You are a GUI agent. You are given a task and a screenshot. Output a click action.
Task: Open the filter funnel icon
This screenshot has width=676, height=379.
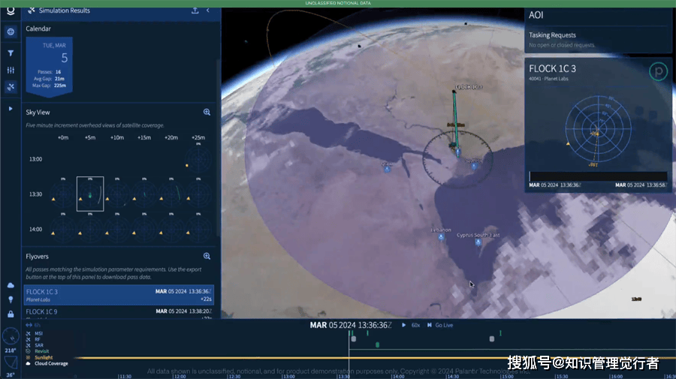click(11, 53)
